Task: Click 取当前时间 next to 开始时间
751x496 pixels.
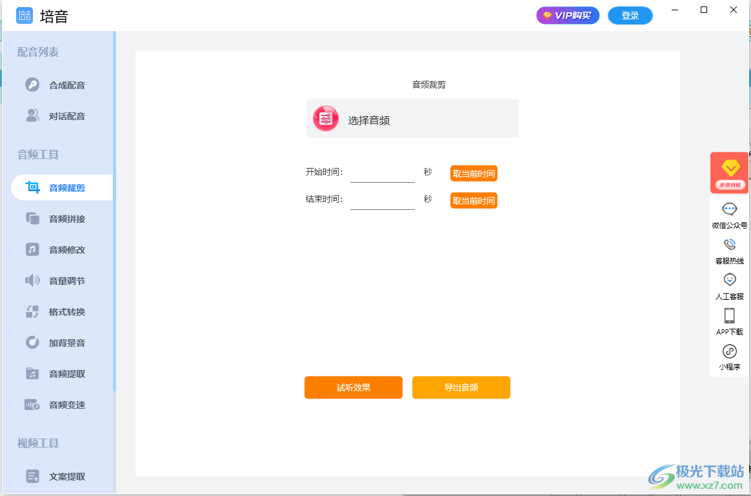Action: click(474, 173)
